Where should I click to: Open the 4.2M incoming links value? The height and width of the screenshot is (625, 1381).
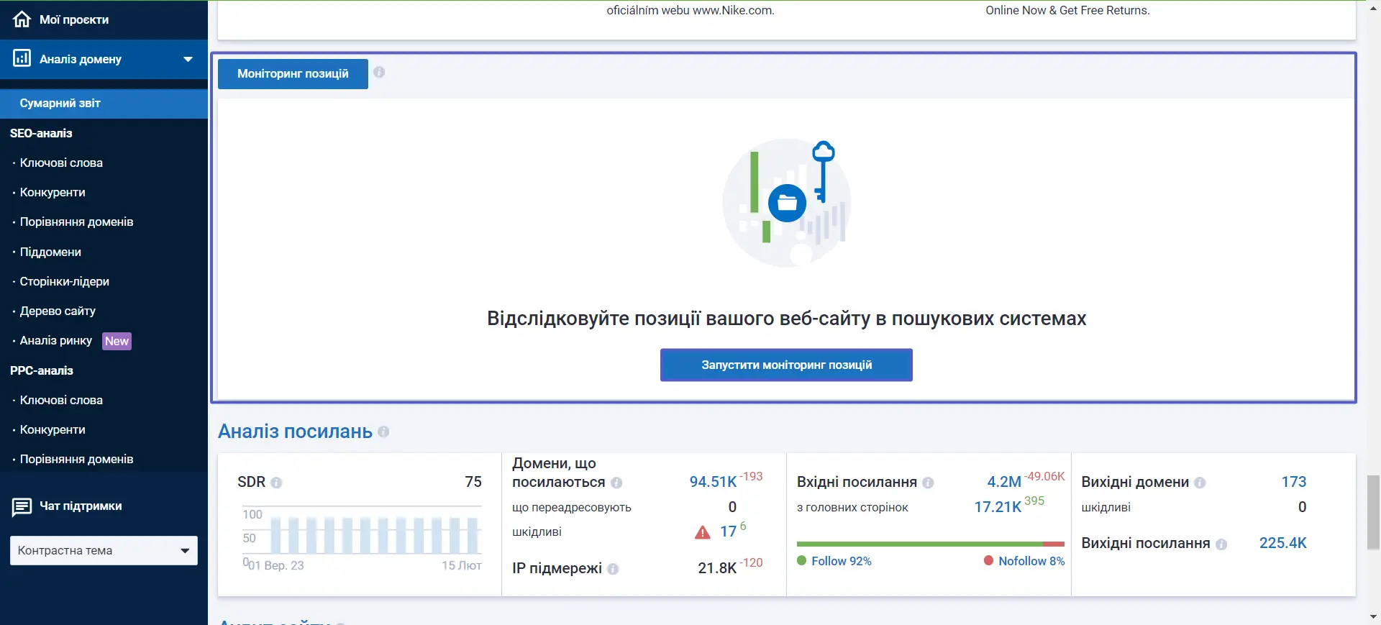(x=1004, y=482)
